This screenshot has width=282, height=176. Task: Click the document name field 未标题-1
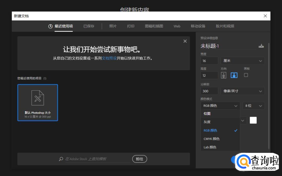[x=228, y=46]
